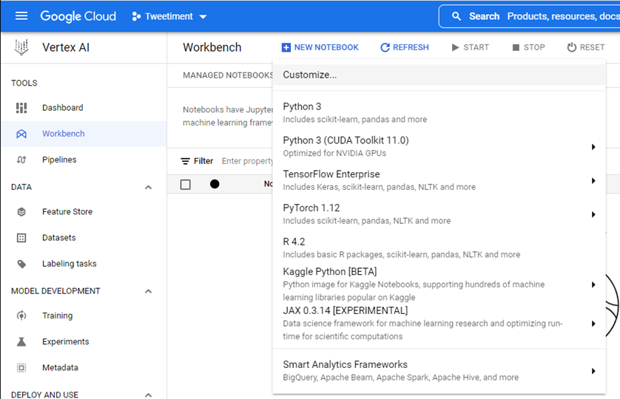Select the MANAGED NOTEBOOKS tab
Screen dimensions: 620x399
point(228,75)
